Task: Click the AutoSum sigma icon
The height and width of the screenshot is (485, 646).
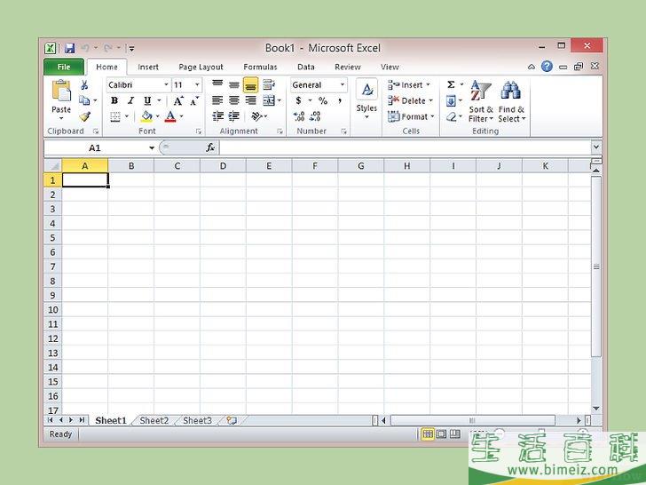Action: coord(451,85)
